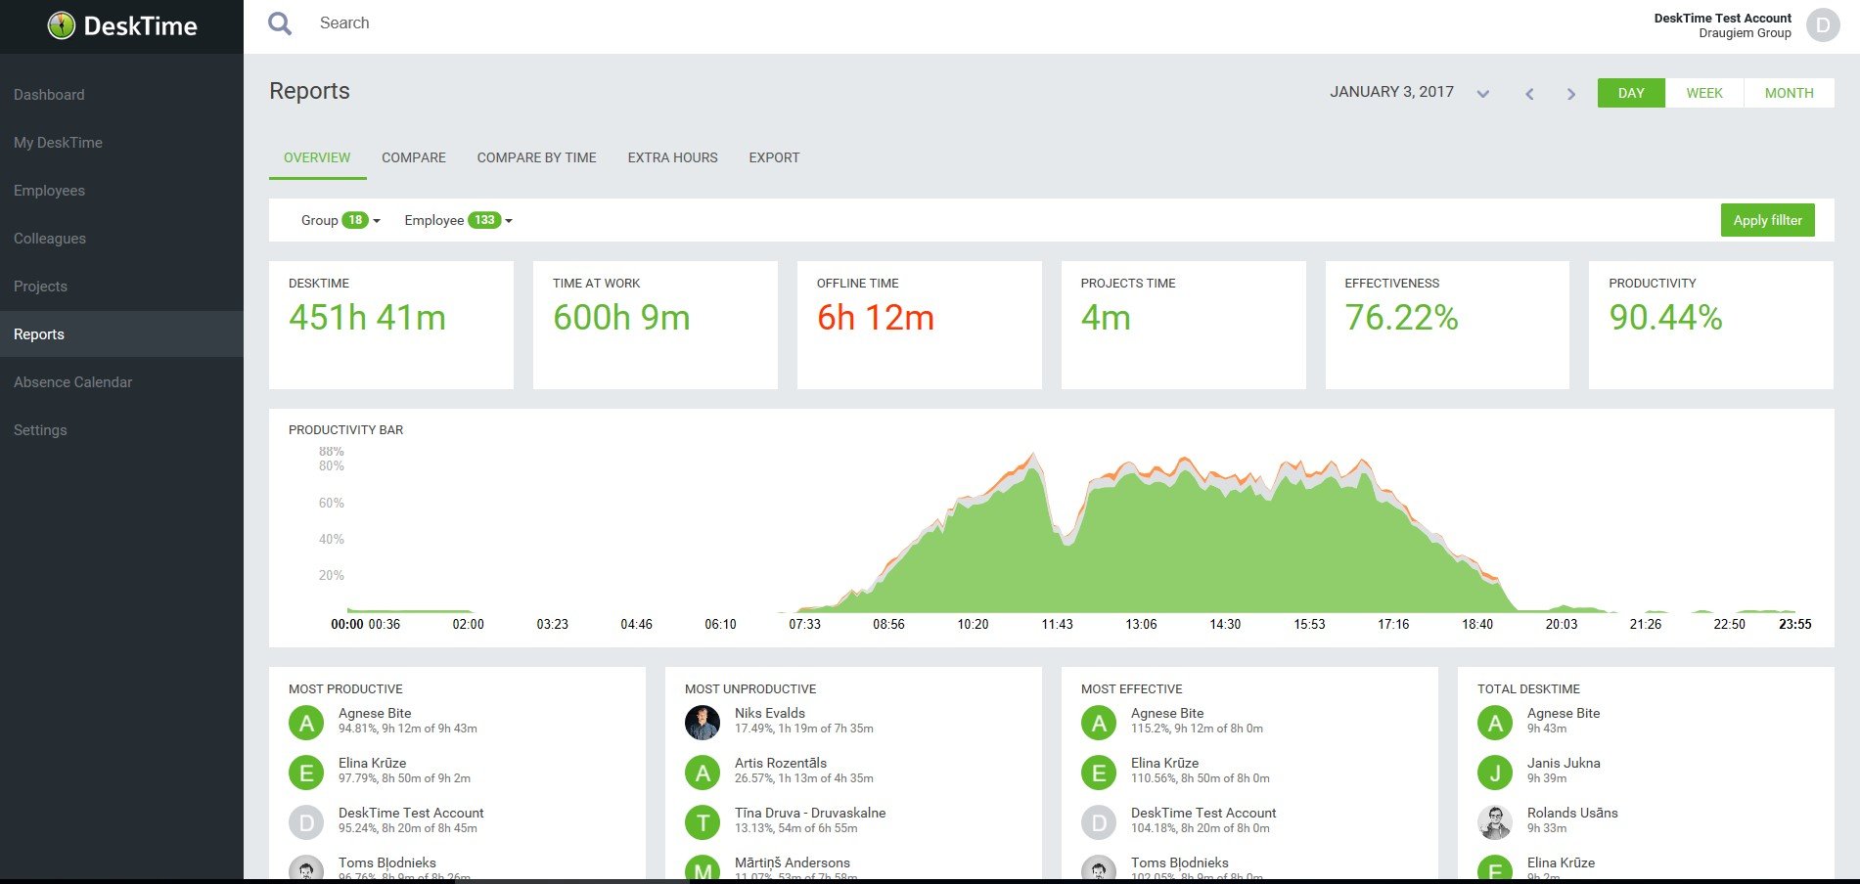Screen dimensions: 1860x884
Task: Switch the view to DAY
Action: tap(1630, 93)
